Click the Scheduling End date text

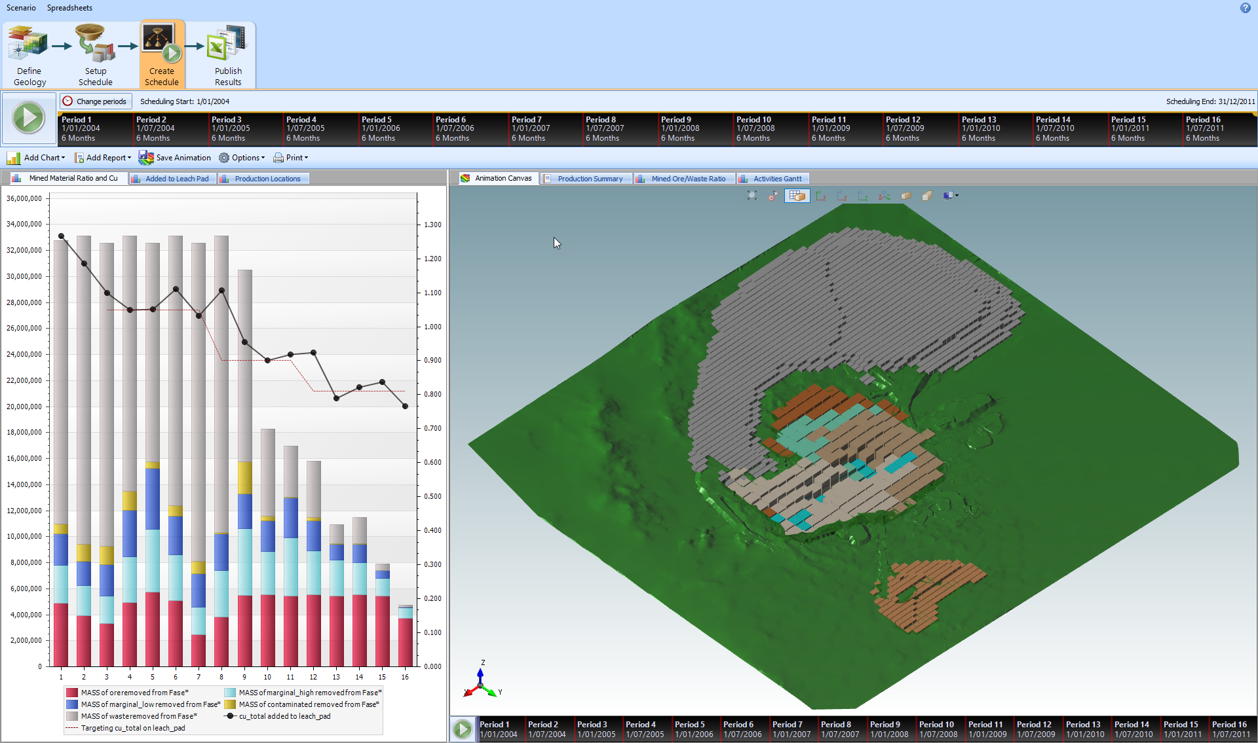[1210, 101]
